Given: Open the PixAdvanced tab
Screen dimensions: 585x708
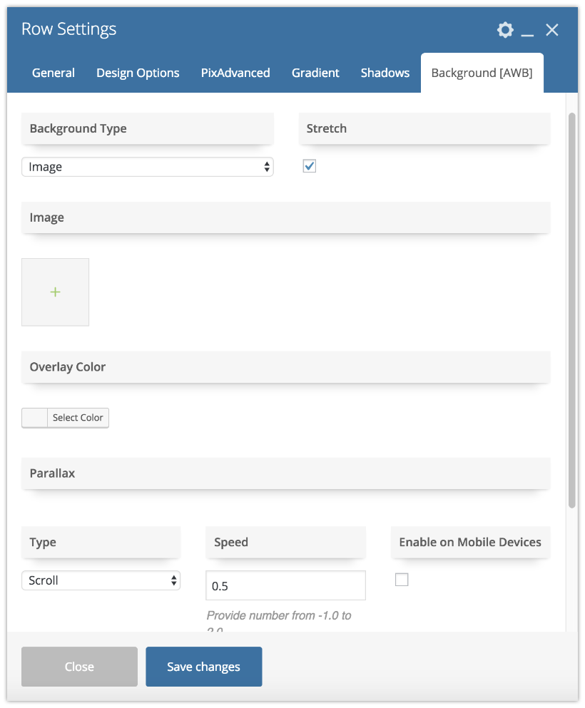Looking at the screenshot, I should tap(235, 73).
